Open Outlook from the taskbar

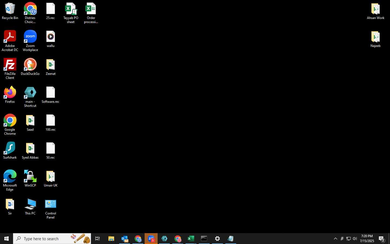[125, 239]
